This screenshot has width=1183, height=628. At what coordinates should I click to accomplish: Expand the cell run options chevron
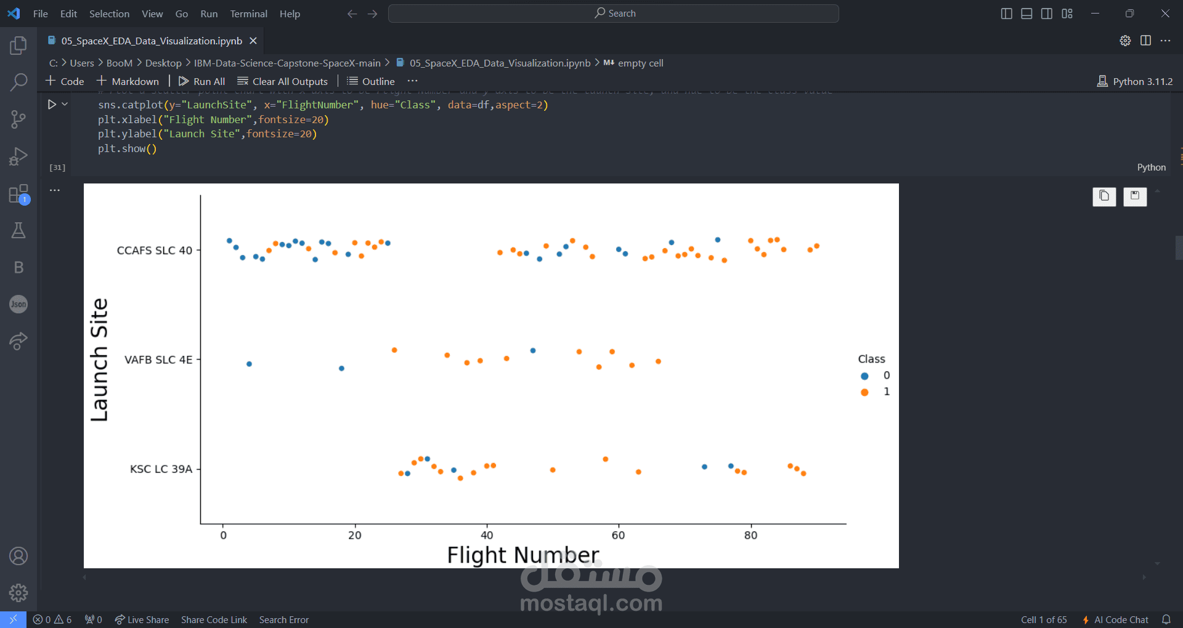click(65, 105)
